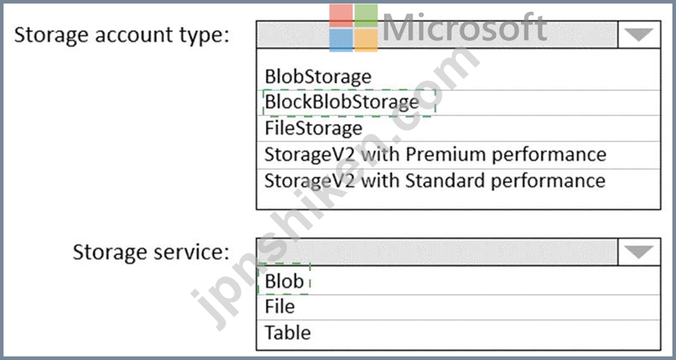Click the blue square of Microsoft logo
Image resolution: width=676 pixels, height=360 pixels.
coord(341,41)
